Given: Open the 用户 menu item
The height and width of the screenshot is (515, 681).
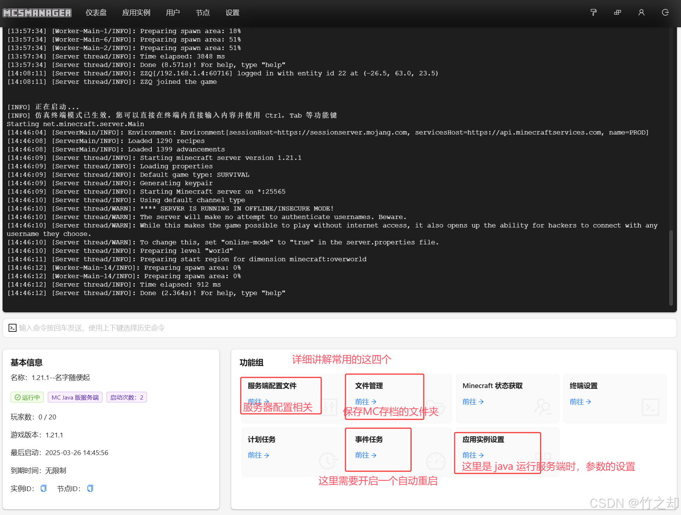Looking at the screenshot, I should pyautogui.click(x=173, y=13).
